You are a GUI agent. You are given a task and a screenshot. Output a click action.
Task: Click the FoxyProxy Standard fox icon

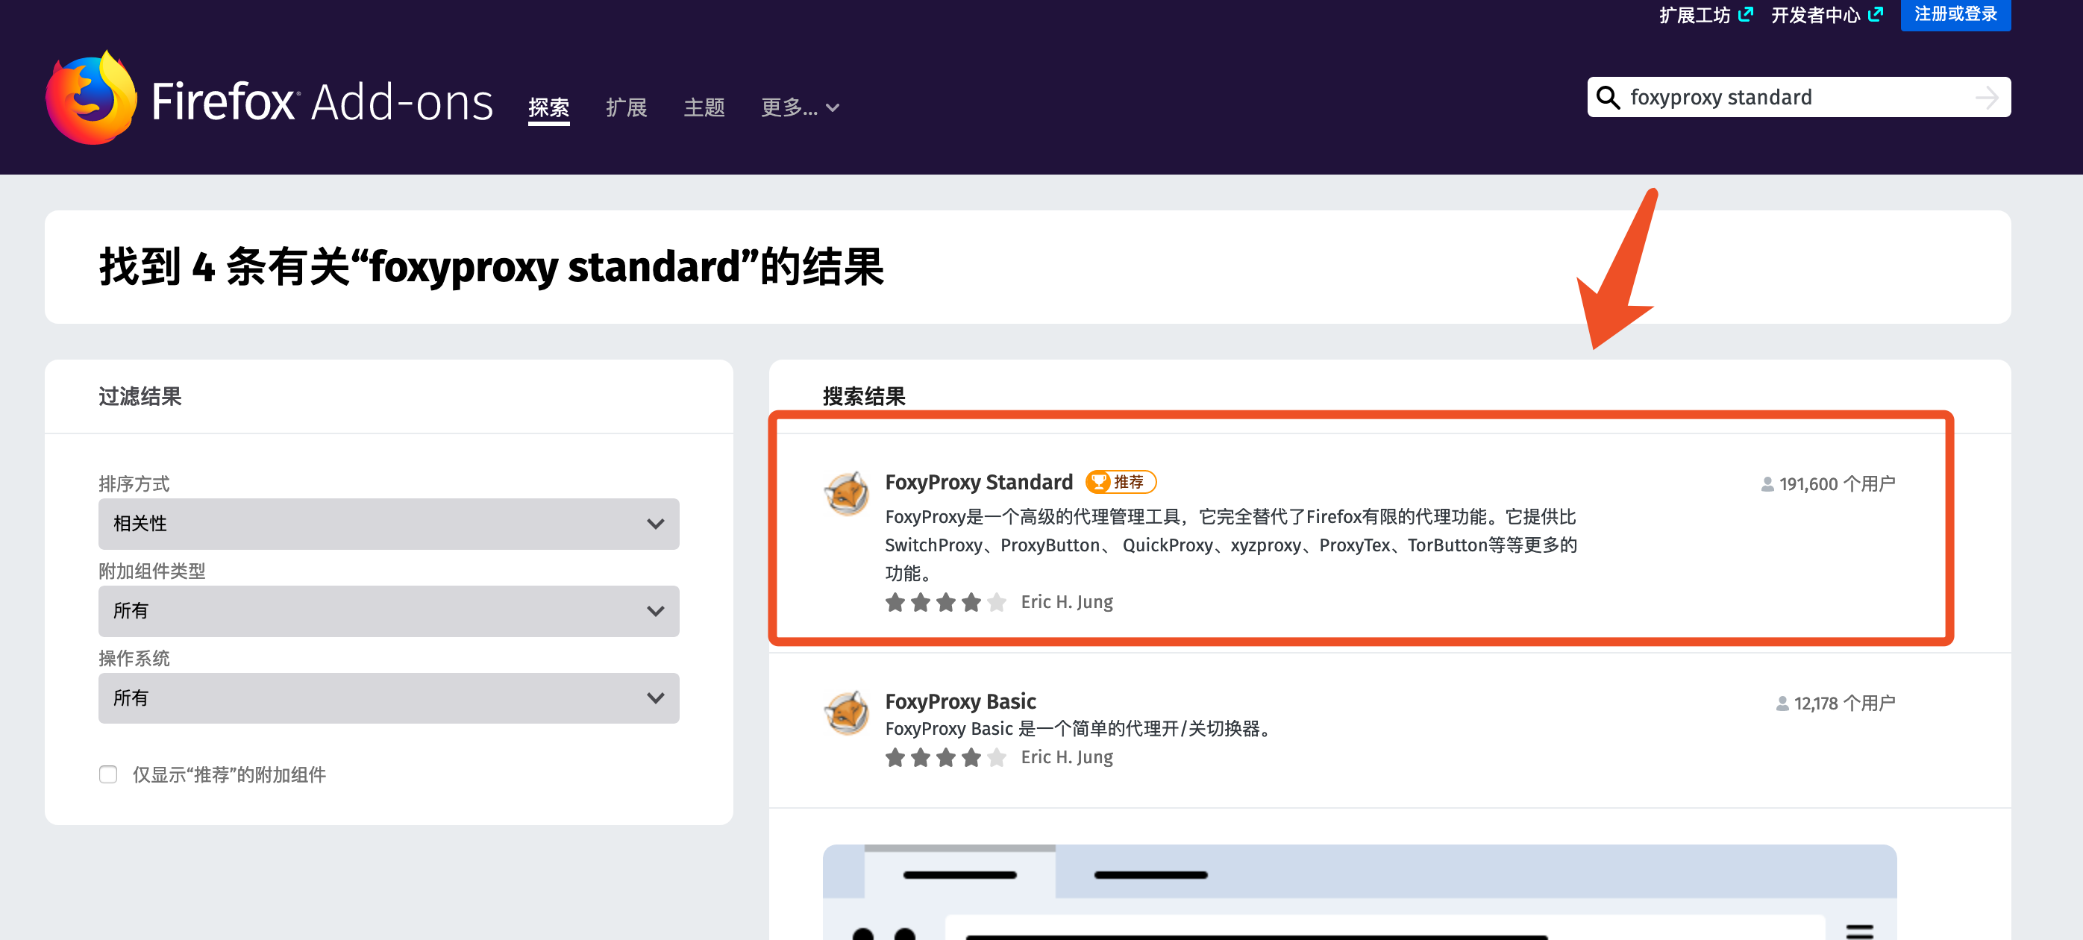[x=848, y=493]
